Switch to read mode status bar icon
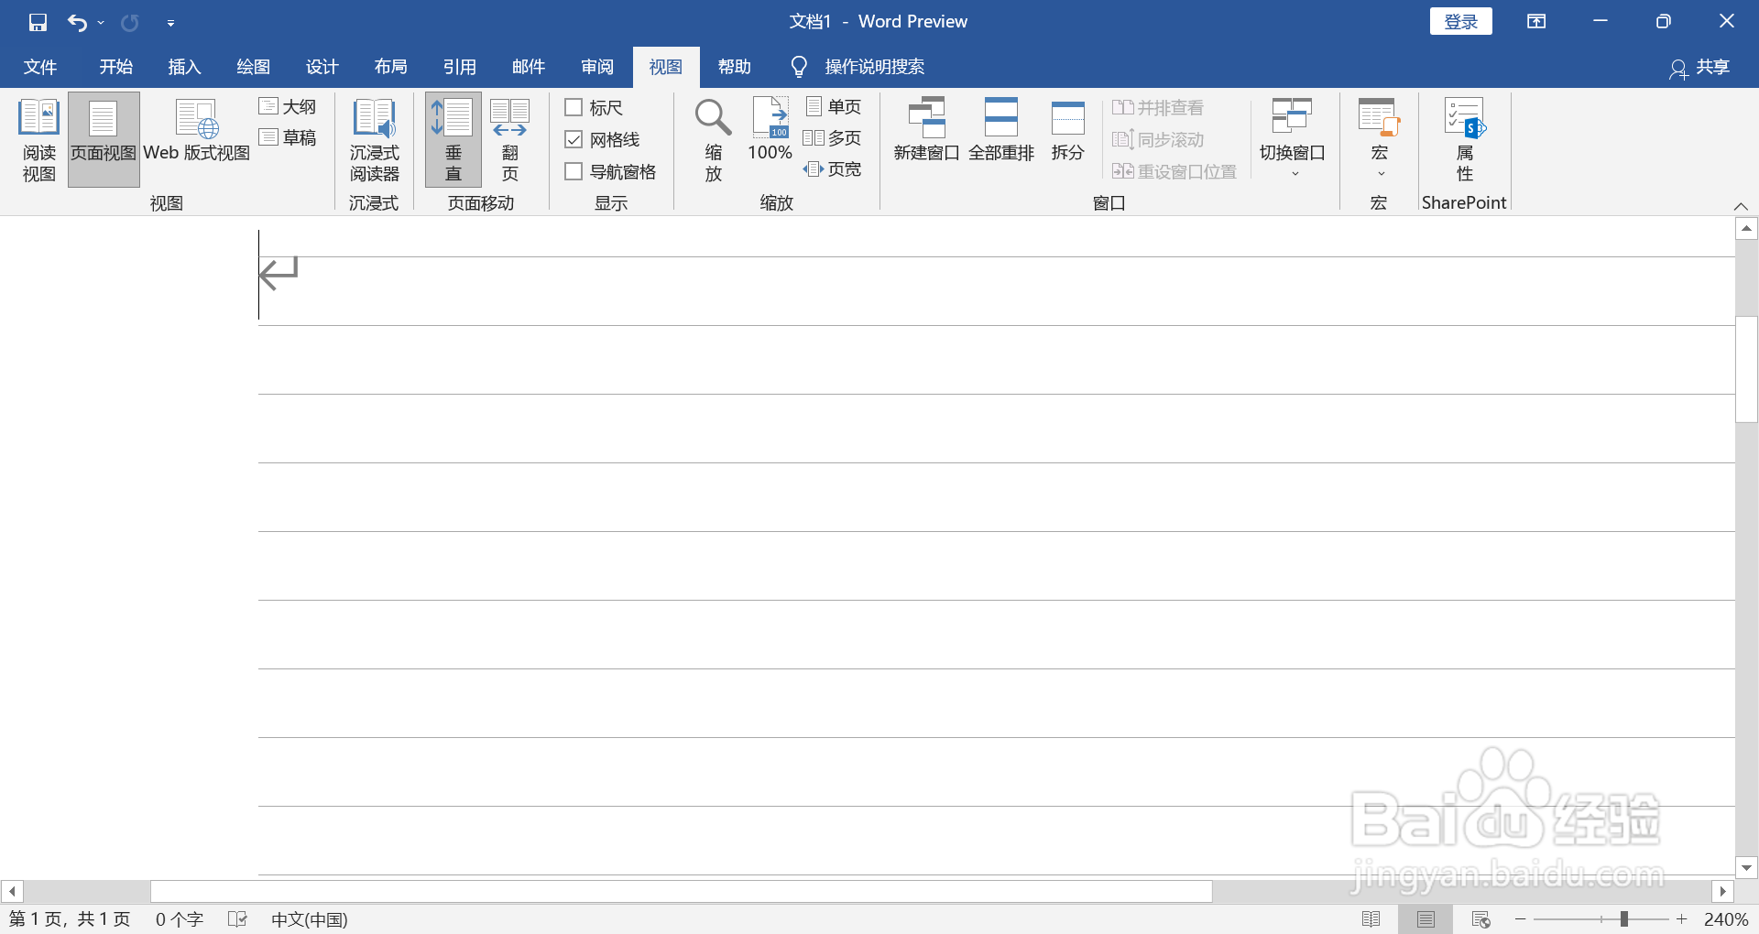This screenshot has height=934, width=1759. (x=1371, y=919)
